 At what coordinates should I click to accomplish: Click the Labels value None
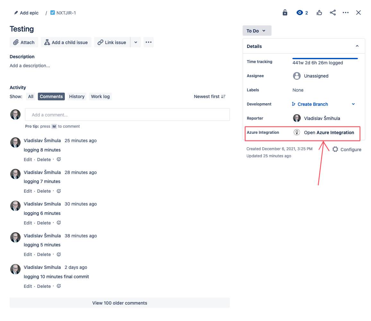pyautogui.click(x=298, y=90)
